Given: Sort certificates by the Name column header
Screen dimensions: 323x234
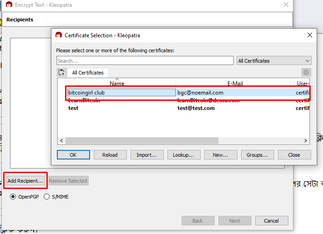Looking at the screenshot, I should 117,83.
